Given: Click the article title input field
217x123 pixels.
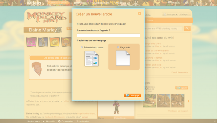Looking at the screenshot, I should (108, 35).
